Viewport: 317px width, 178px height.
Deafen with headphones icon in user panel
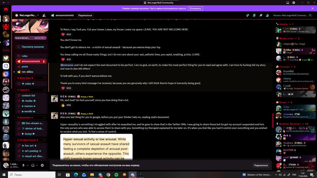tap(33, 165)
